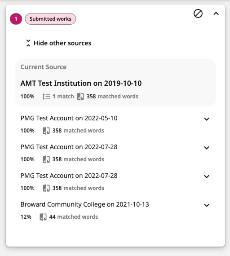This screenshot has width=230, height=256.
Task: Select the second PMG Test Account 2022-07-28 title
Action: click(x=69, y=176)
